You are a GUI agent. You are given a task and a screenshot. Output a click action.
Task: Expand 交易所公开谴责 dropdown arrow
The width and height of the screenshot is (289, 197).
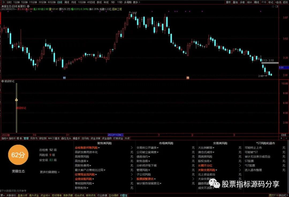click(x=158, y=148)
